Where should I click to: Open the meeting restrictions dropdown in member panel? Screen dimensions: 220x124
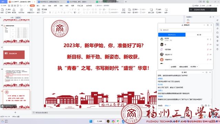tap(194, 67)
